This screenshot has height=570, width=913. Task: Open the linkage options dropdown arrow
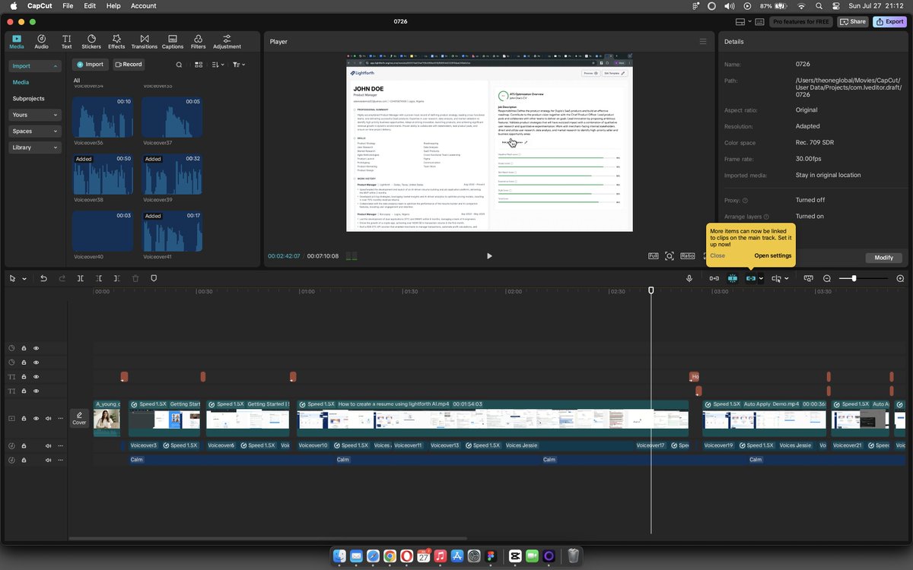coord(761,279)
